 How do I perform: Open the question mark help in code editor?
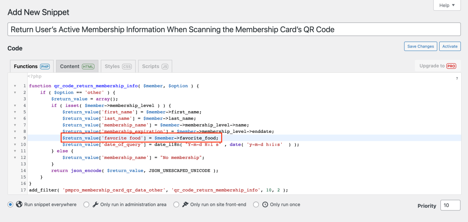[457, 79]
